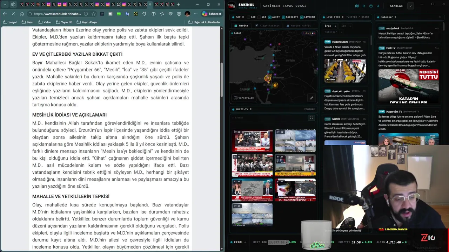Open the Extensions puzzle icon in Edge
Image resolution: width=449 pixels, height=252 pixels.
coord(145,14)
